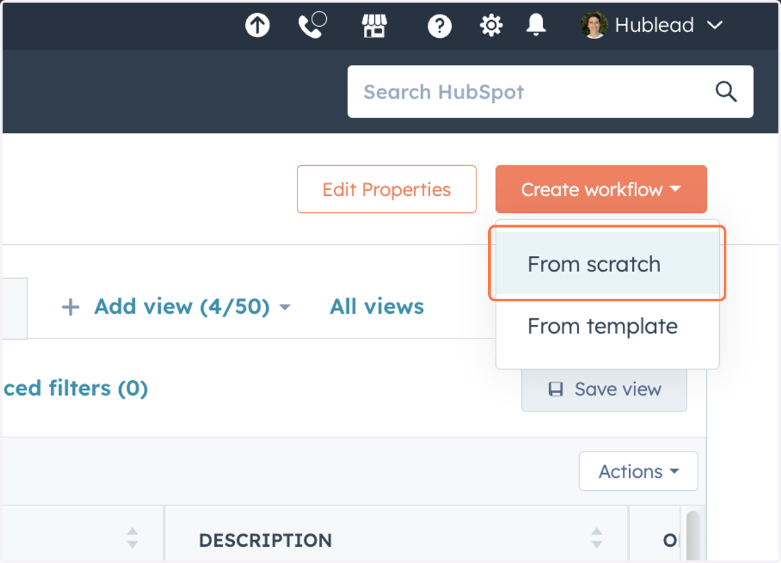Image resolution: width=781 pixels, height=563 pixels.
Task: Click the search magnifier icon
Action: tap(726, 92)
